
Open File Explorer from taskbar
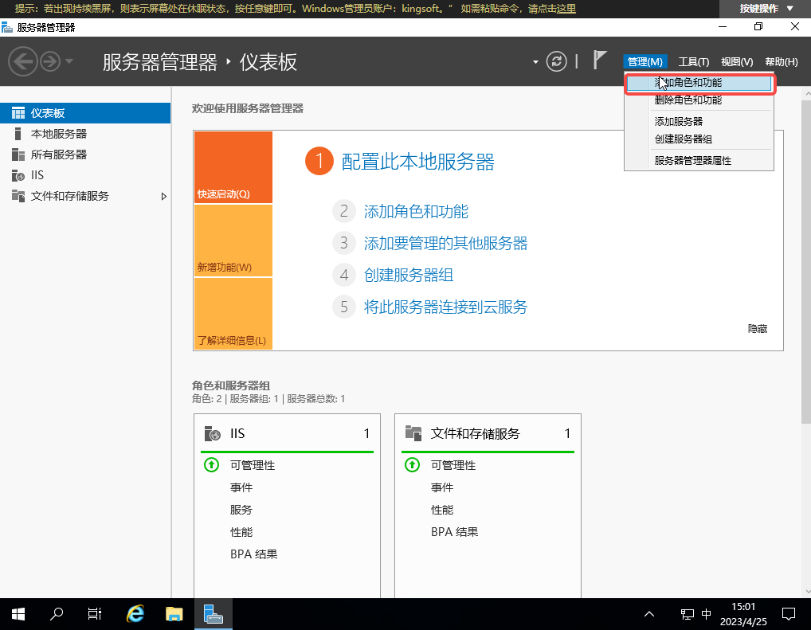click(174, 613)
